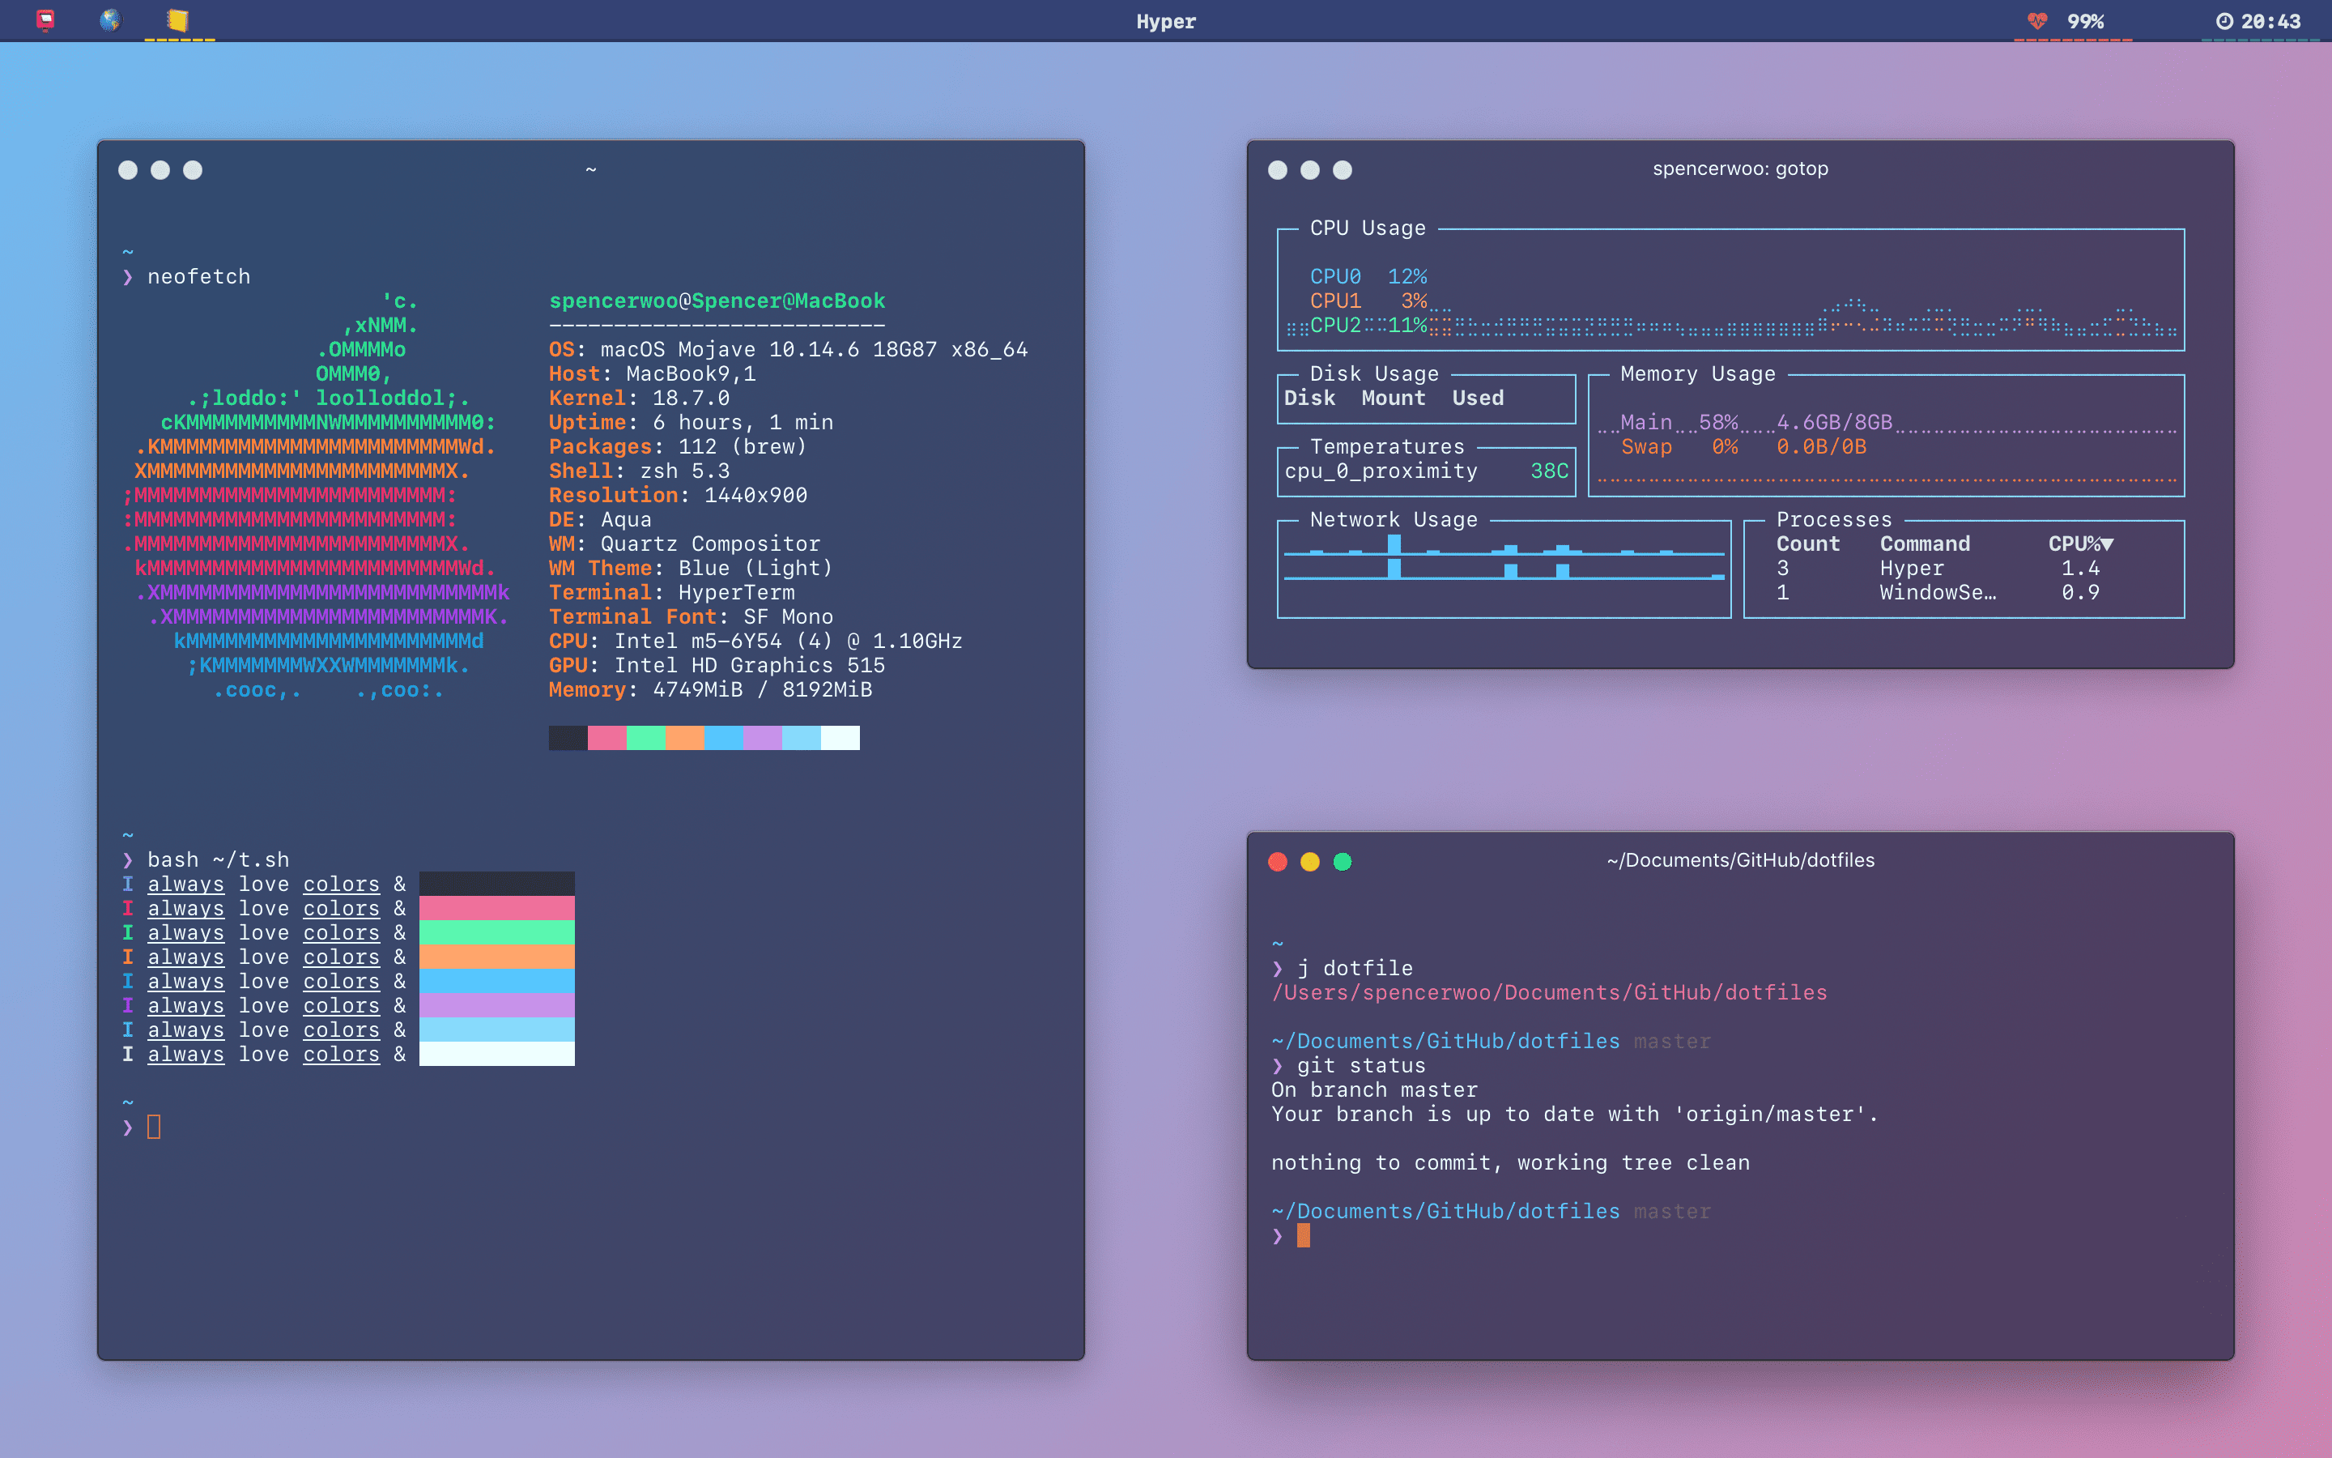Click the 99% battery percentage label
This screenshot has width=2332, height=1458.
tap(2085, 21)
